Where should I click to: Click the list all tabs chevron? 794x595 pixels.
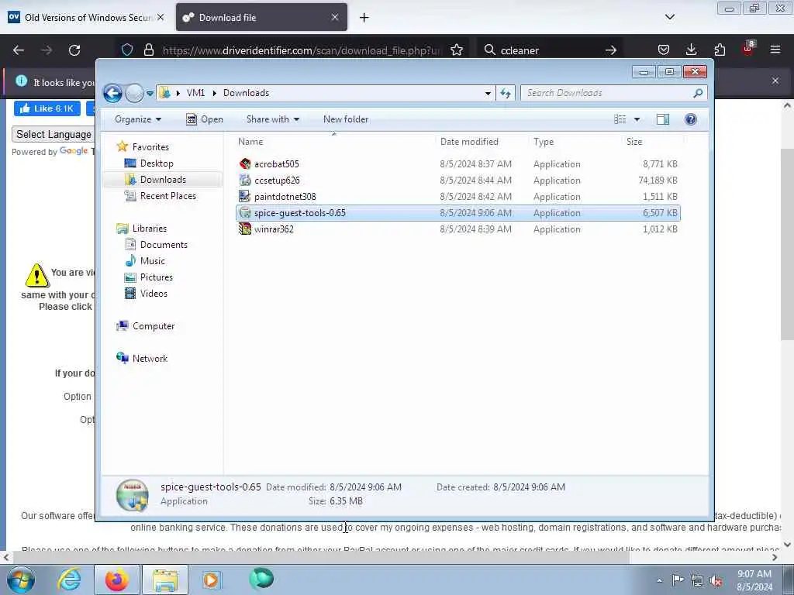pos(669,17)
